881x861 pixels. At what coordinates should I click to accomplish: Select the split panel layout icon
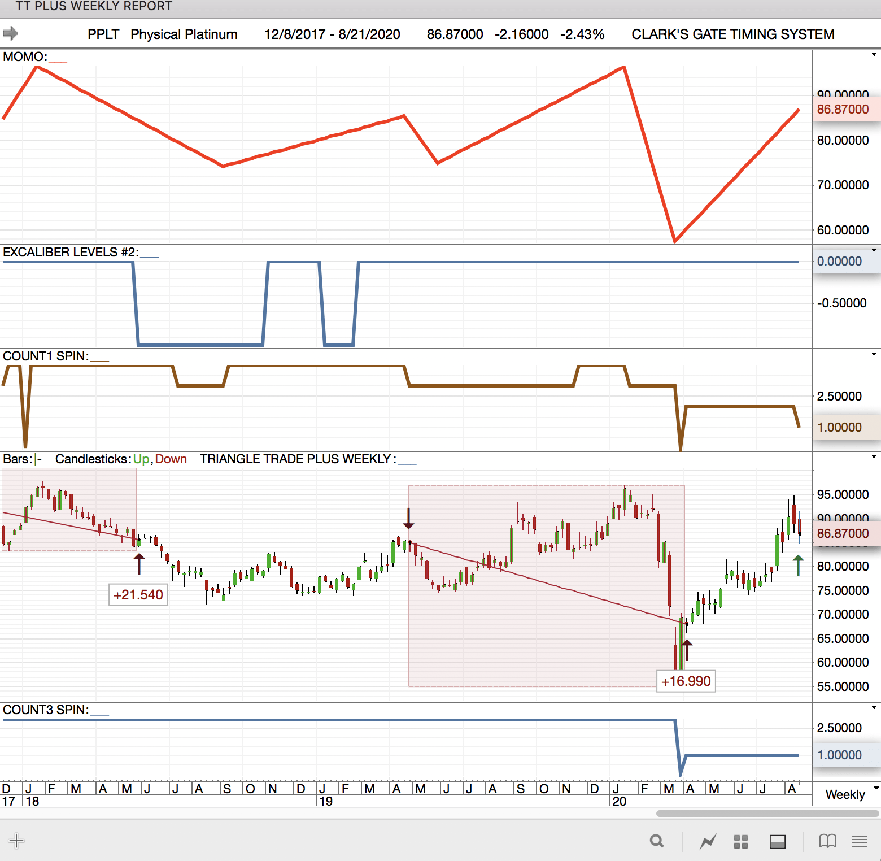coord(778,841)
